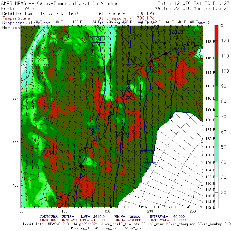Viewport: 231px width, 231px height.
Task: Click the x-axis tick label '100'
Action: tap(64, 211)
